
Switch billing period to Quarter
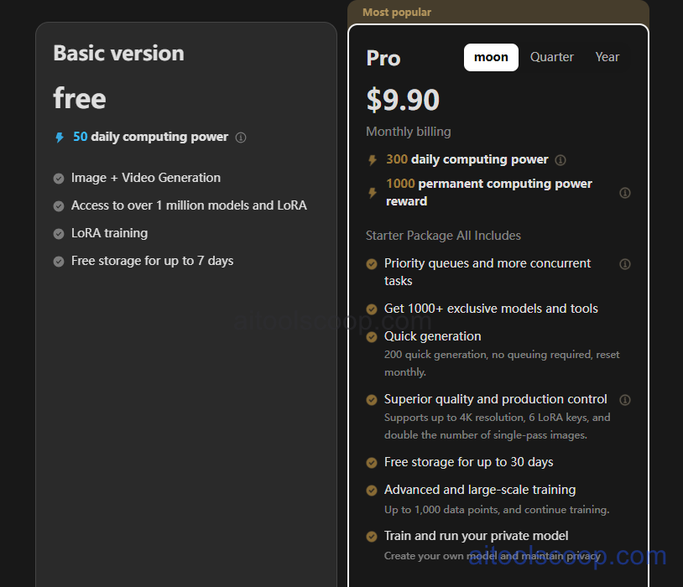click(x=551, y=57)
